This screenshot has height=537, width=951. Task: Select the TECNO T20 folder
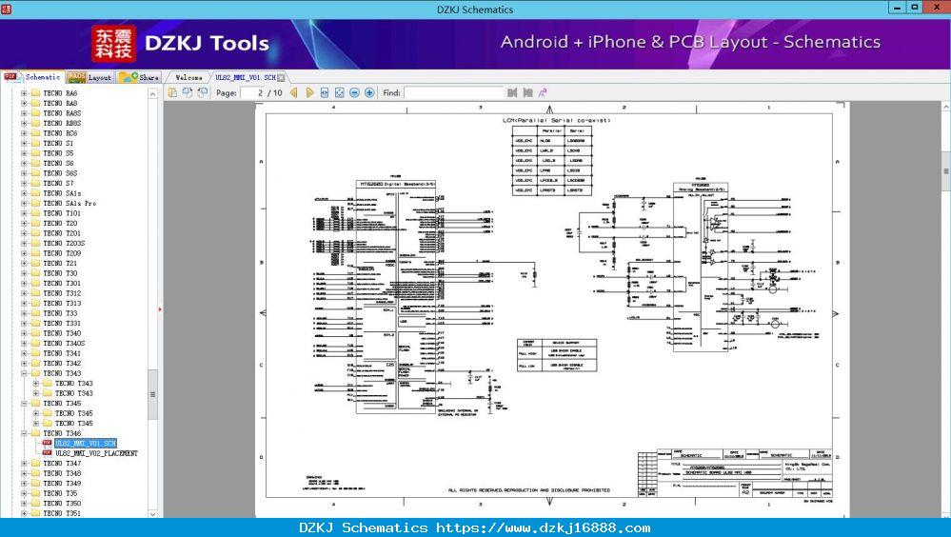60,224
